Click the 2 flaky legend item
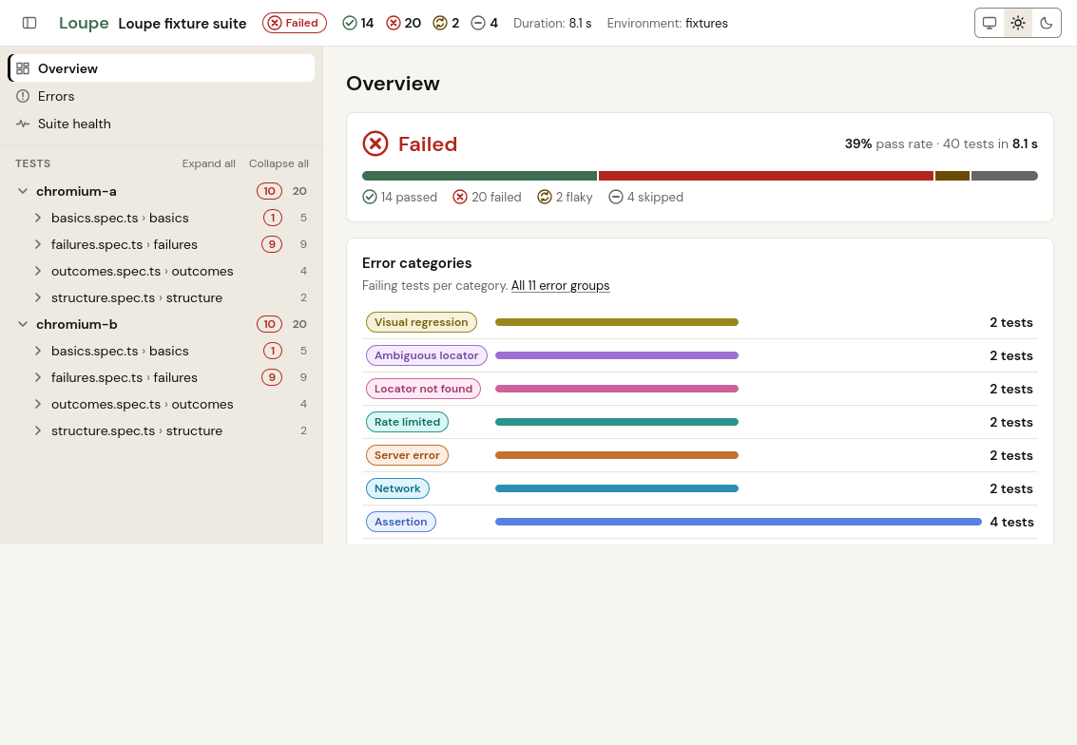 tap(565, 197)
